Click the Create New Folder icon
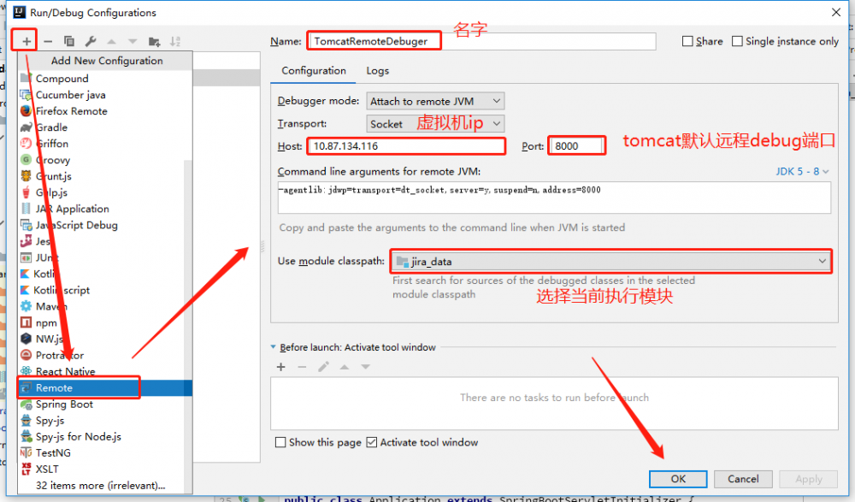The image size is (855, 502). 154,40
